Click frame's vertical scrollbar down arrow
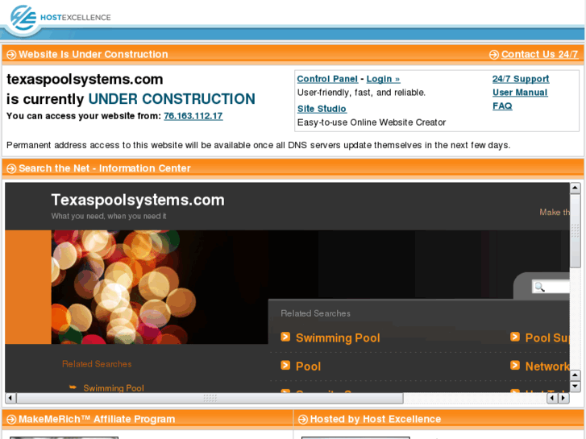The height and width of the screenshot is (439, 586). tap(576, 387)
